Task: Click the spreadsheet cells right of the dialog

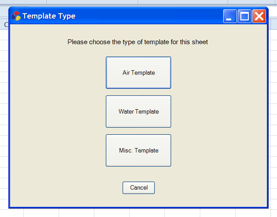Action: tap(273, 110)
